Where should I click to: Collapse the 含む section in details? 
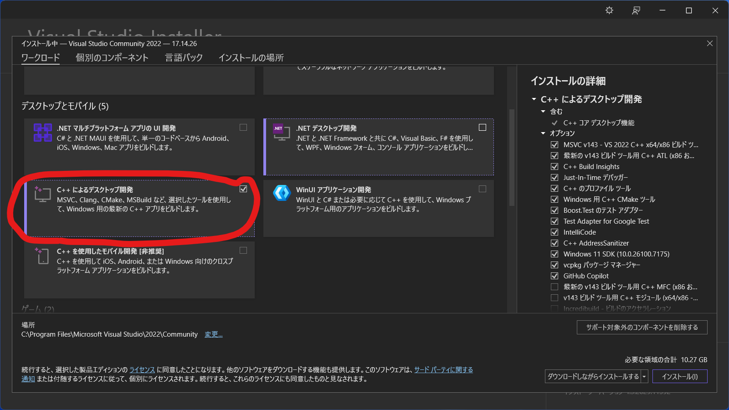coord(543,112)
